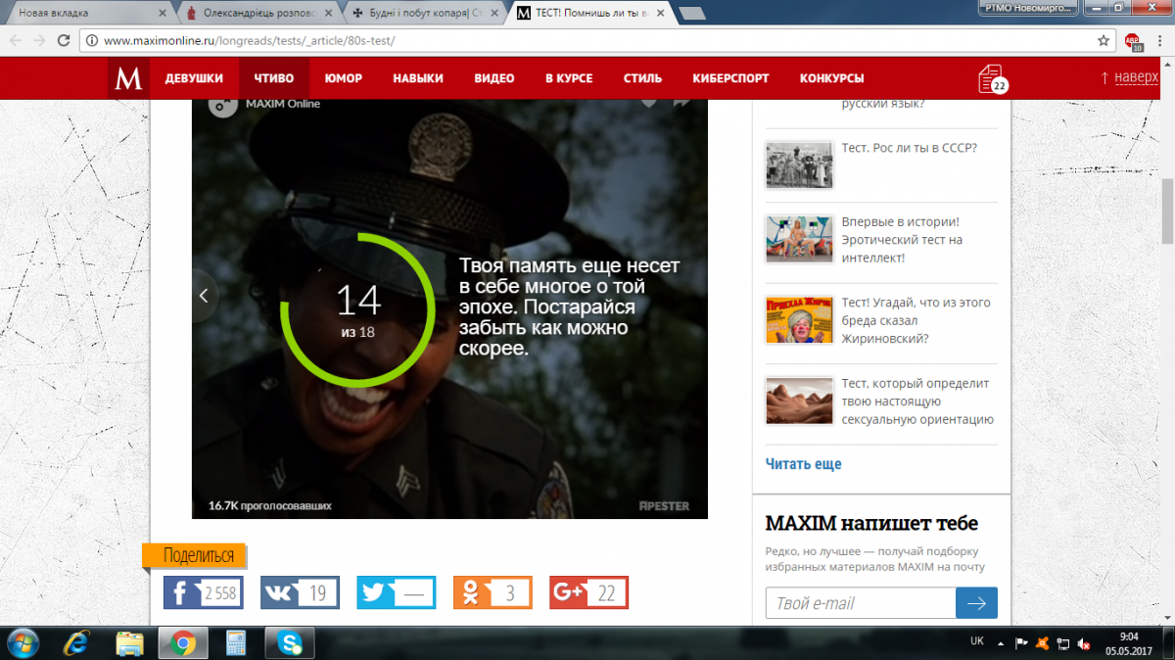Submit e-mail with the arrow button

pyautogui.click(x=976, y=603)
